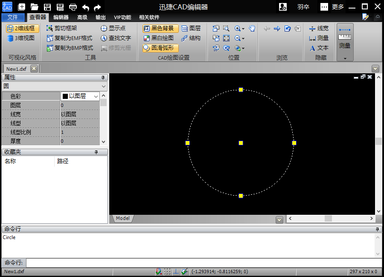384x277 pixels.
Task: Toggle the 黑白绘图 mode
Action: point(159,38)
